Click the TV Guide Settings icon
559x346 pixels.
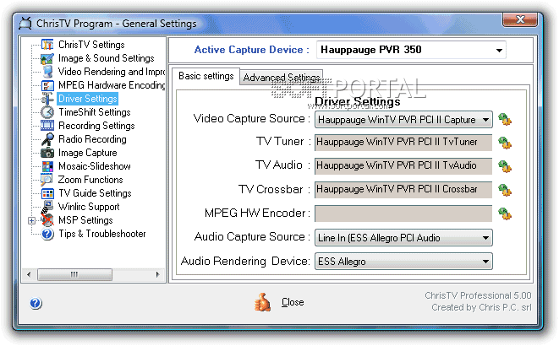pos(47,193)
